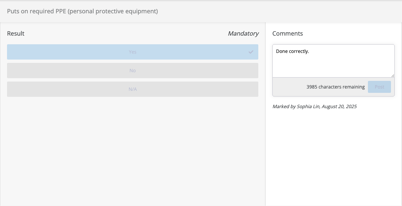Click the checkmark icon on Yes row
Screen dimensions: 402x206
point(251,52)
